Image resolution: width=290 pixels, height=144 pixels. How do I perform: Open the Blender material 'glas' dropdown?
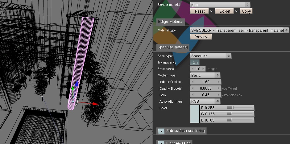220,5
